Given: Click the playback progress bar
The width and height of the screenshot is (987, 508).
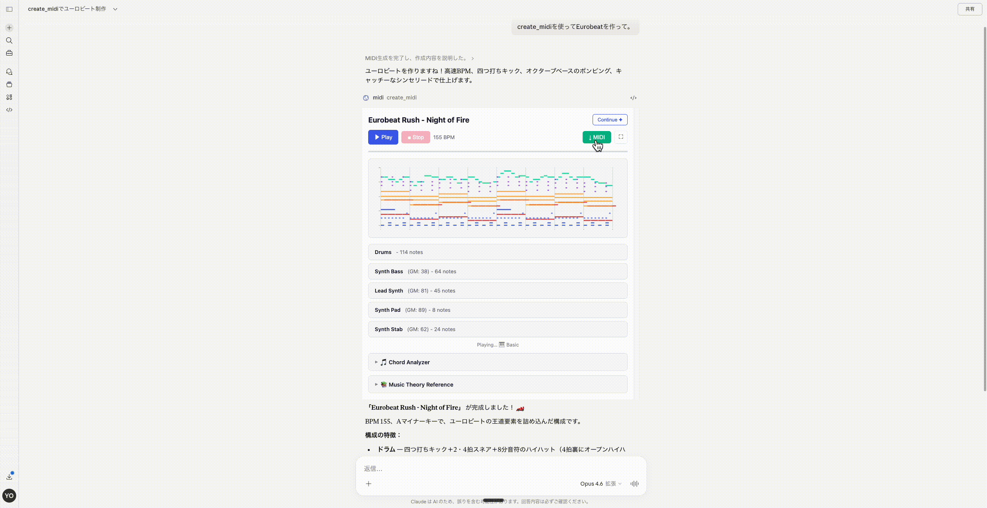Looking at the screenshot, I should (497, 152).
